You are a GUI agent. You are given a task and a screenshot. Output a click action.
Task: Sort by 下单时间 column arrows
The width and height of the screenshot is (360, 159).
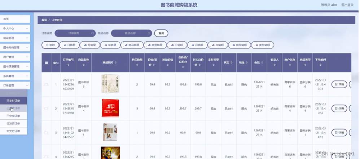[321, 65]
